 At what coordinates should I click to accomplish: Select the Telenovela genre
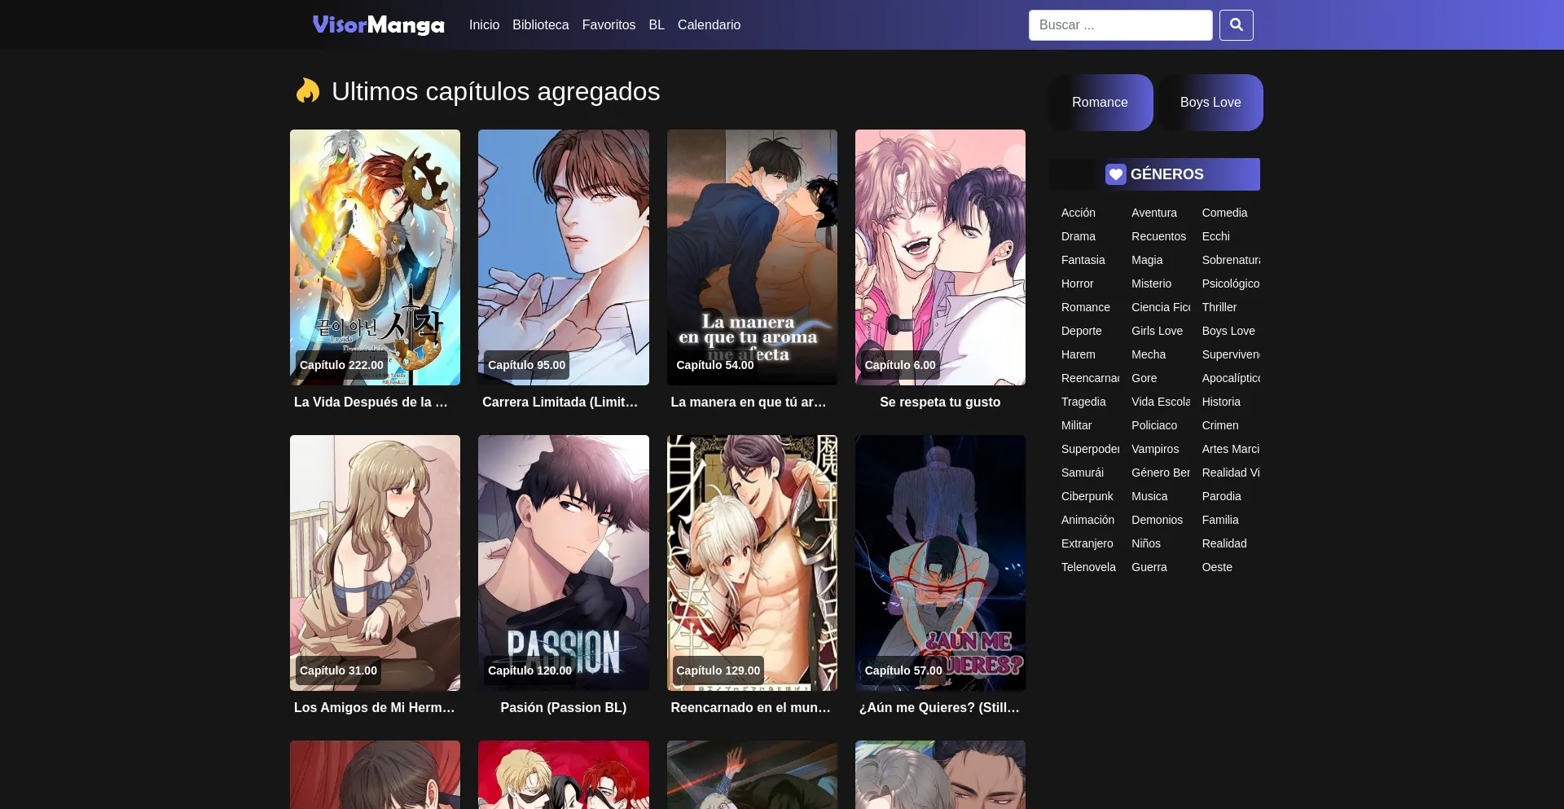pyautogui.click(x=1088, y=567)
